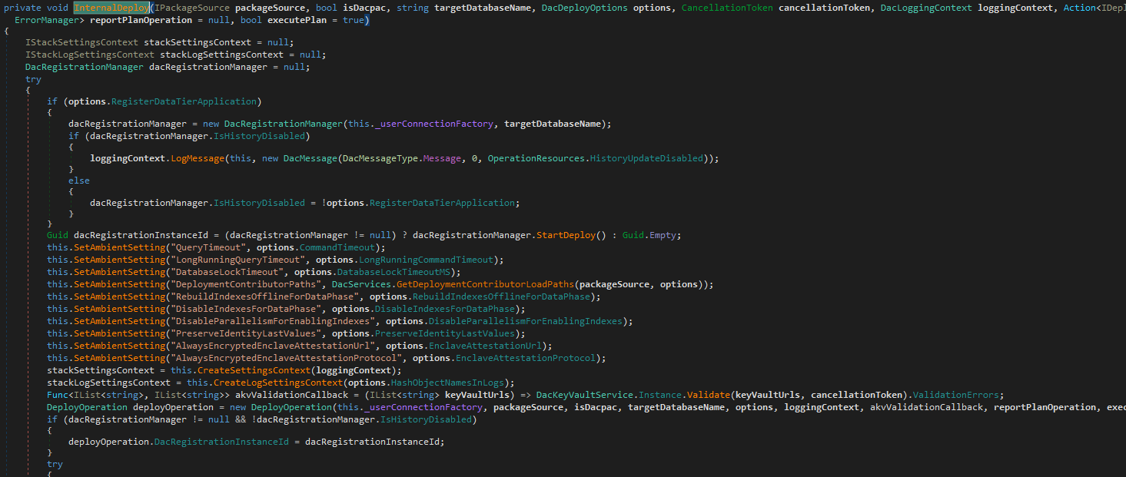Select the "DeploymentContributorPaths" string literal
Viewport: 1126px width, 477px height.
(x=246, y=284)
